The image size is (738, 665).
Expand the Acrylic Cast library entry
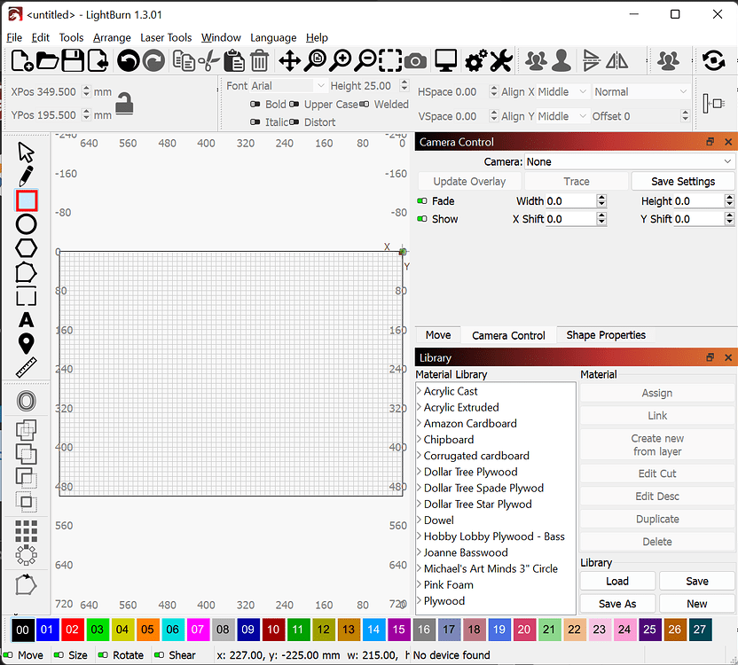(x=419, y=391)
